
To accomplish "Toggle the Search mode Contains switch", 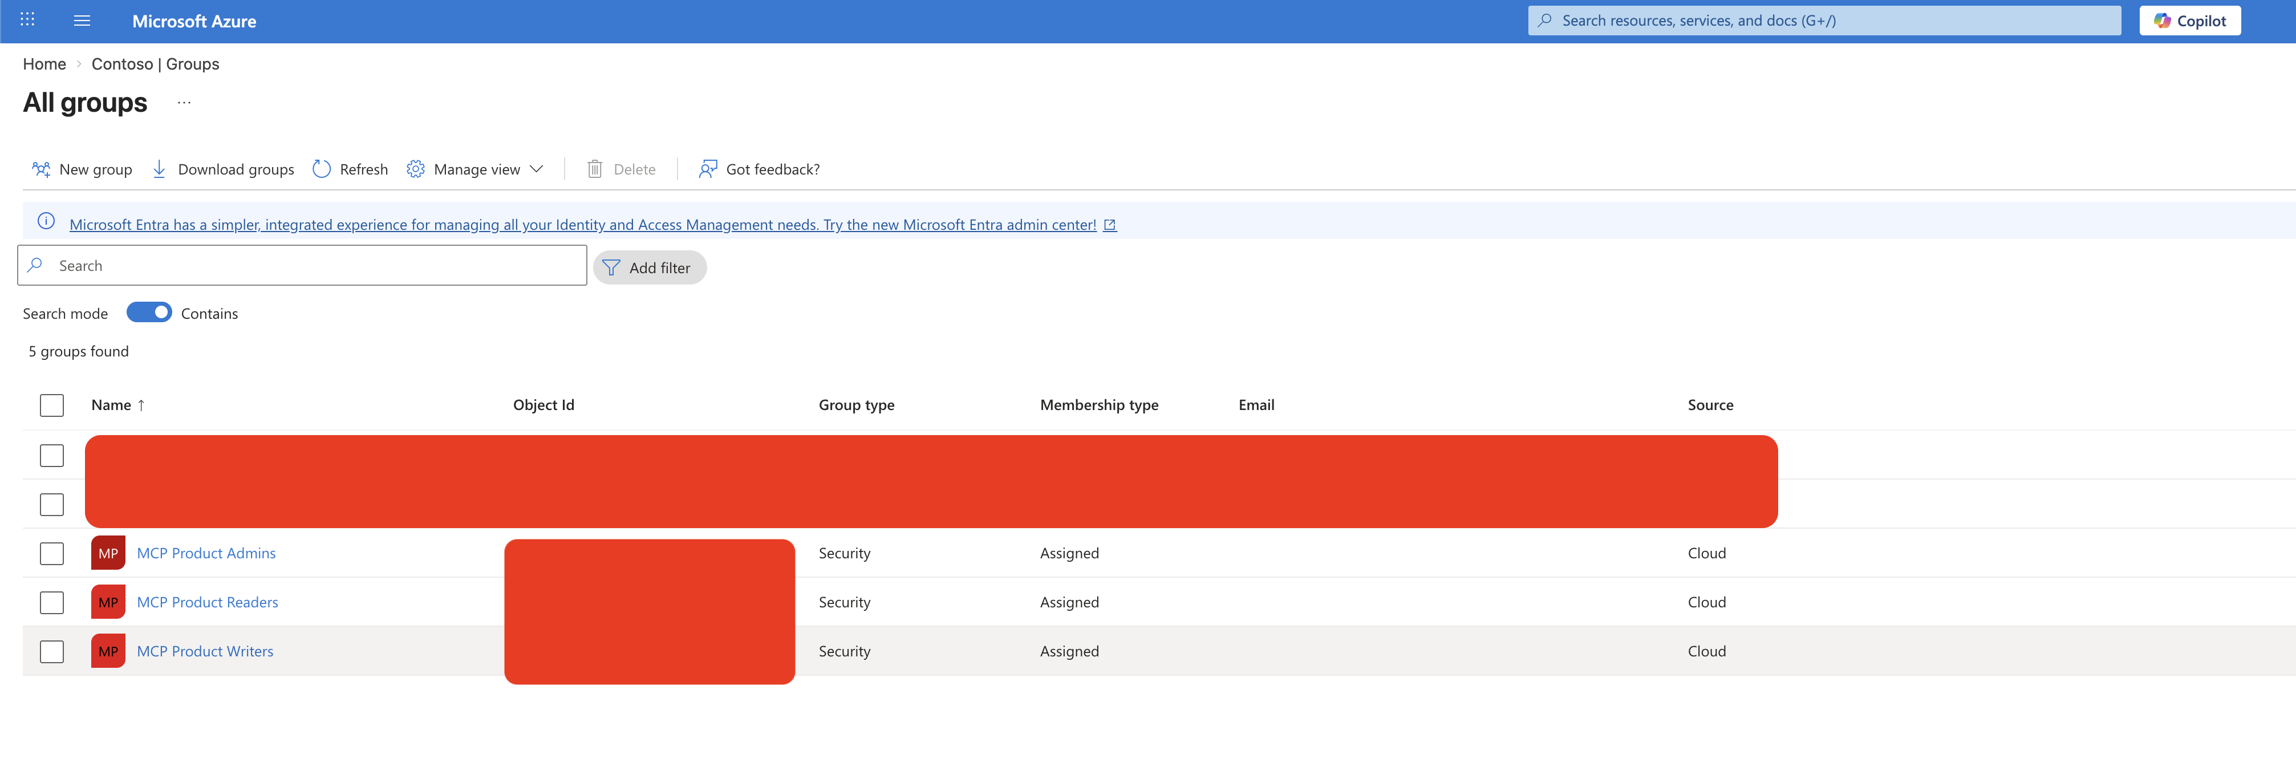I will (x=149, y=313).
